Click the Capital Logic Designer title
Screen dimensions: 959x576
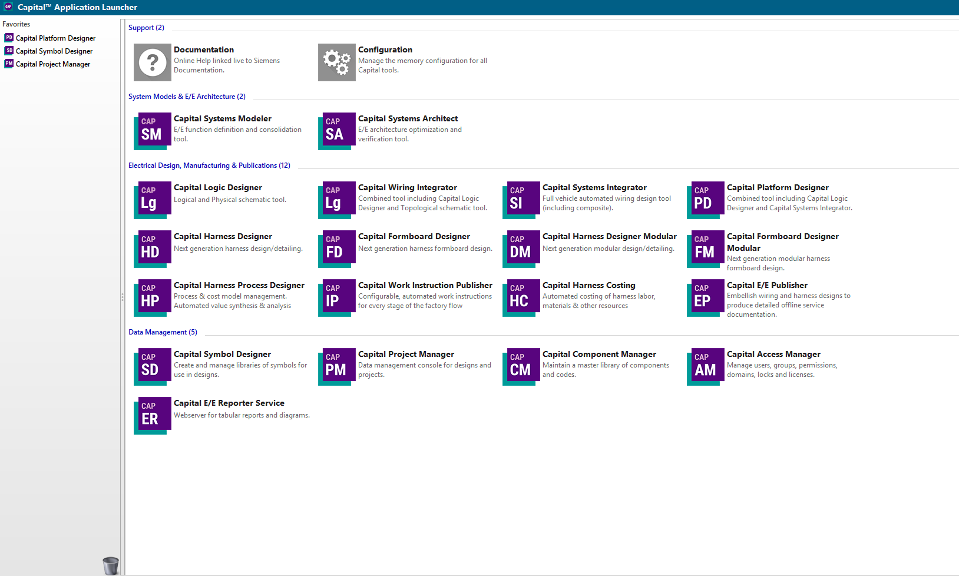[x=218, y=187]
